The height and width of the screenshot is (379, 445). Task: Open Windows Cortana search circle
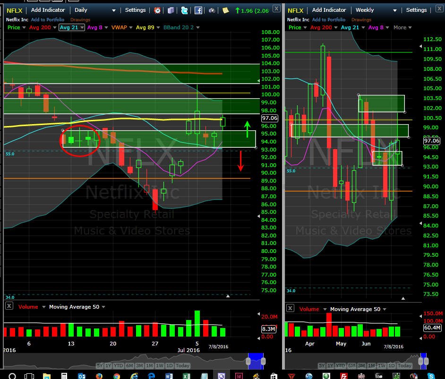tap(12, 376)
